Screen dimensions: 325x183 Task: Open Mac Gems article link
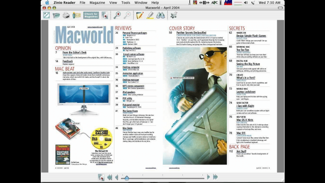(127, 128)
